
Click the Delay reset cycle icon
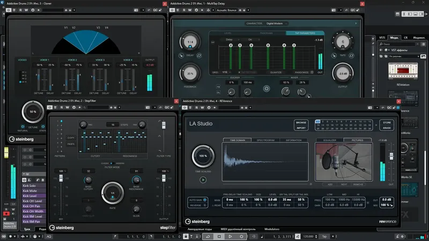(199, 56)
